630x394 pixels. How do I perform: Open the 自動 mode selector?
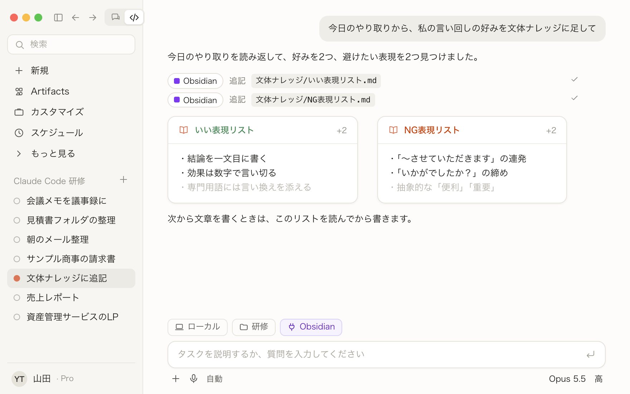(214, 379)
